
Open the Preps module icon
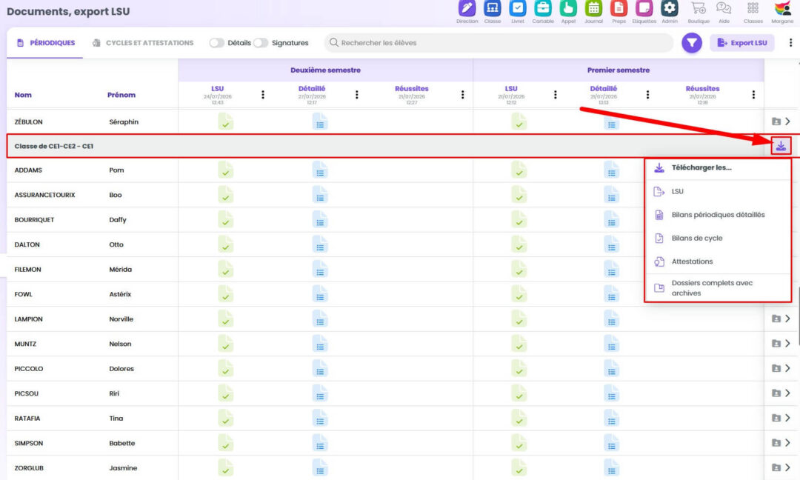click(619, 8)
